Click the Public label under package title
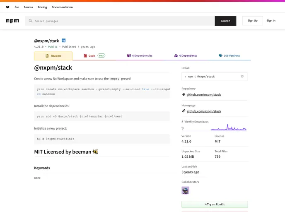 coord(53,47)
